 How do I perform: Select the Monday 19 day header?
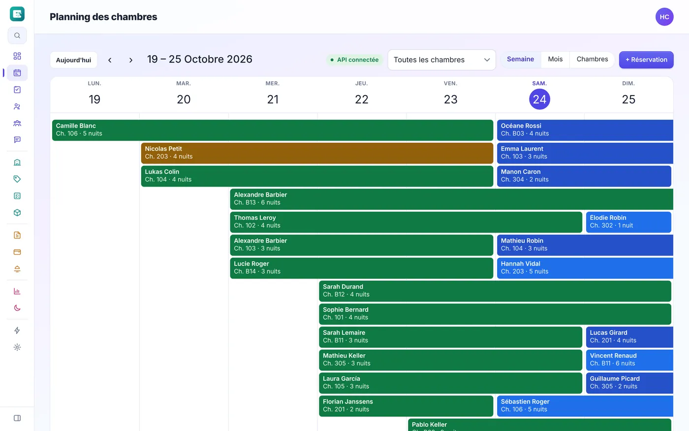[94, 95]
